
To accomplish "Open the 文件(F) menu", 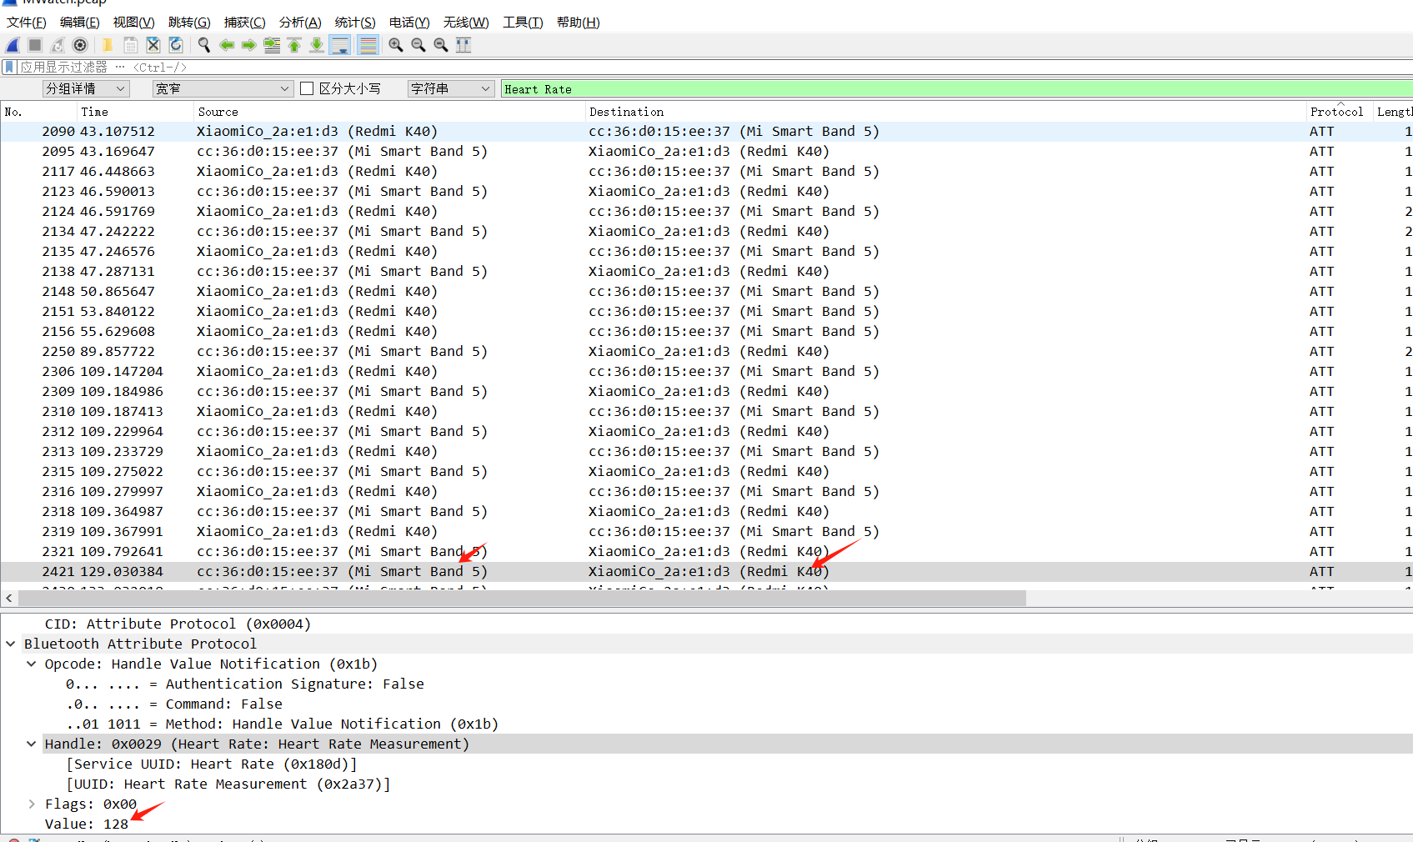I will pyautogui.click(x=27, y=23).
